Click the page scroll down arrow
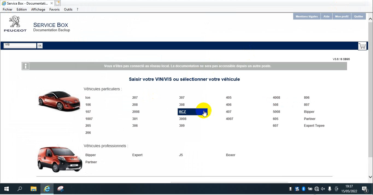This screenshot has width=373, height=195. pyautogui.click(x=370, y=177)
